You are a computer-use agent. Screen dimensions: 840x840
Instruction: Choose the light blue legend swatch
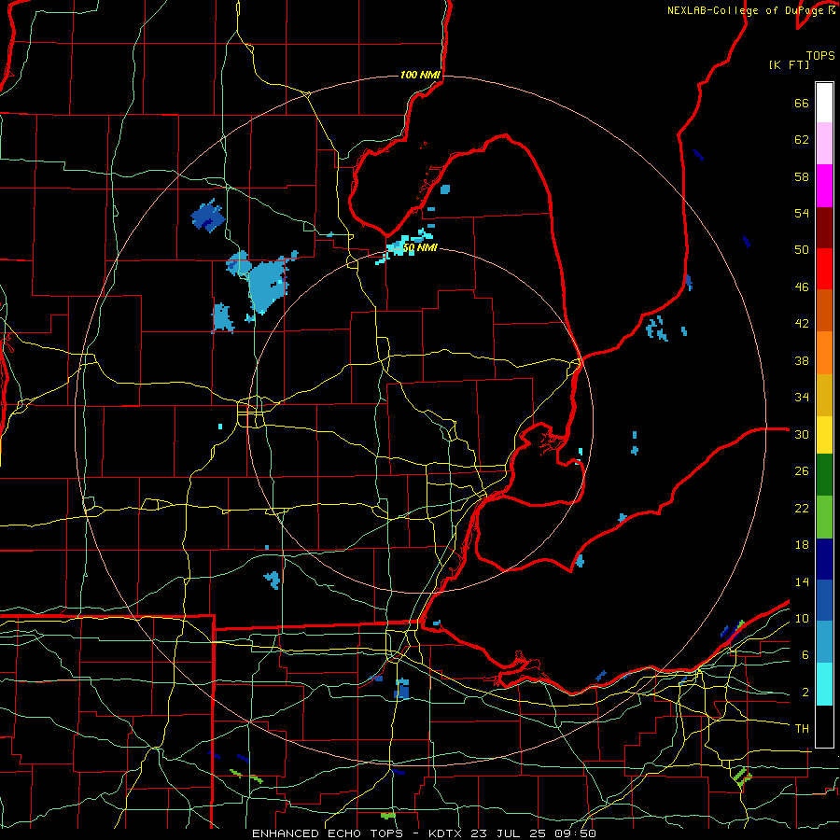[x=824, y=641]
